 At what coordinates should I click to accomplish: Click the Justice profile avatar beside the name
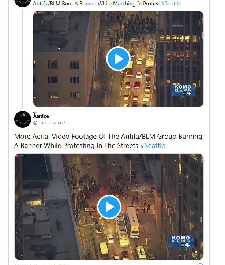tap(23, 119)
